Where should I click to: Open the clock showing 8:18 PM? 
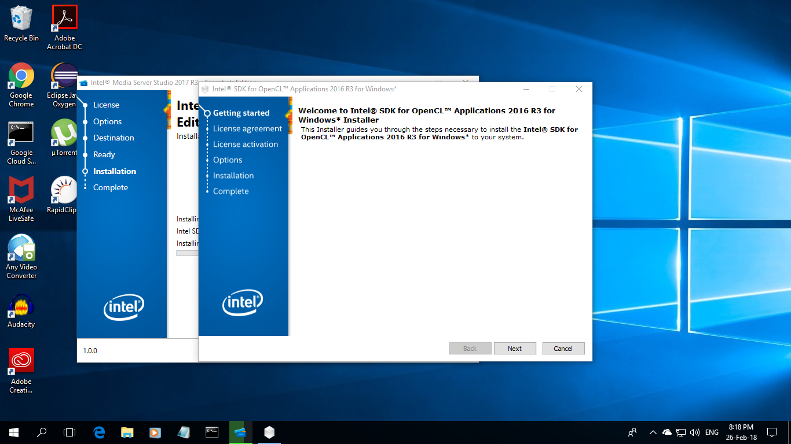pyautogui.click(x=741, y=432)
